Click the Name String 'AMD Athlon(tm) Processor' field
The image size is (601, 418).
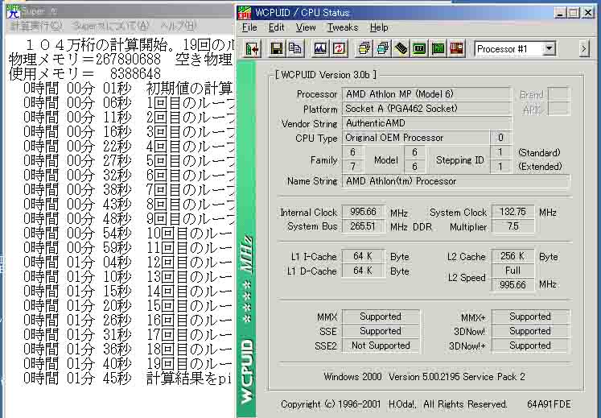point(455,181)
